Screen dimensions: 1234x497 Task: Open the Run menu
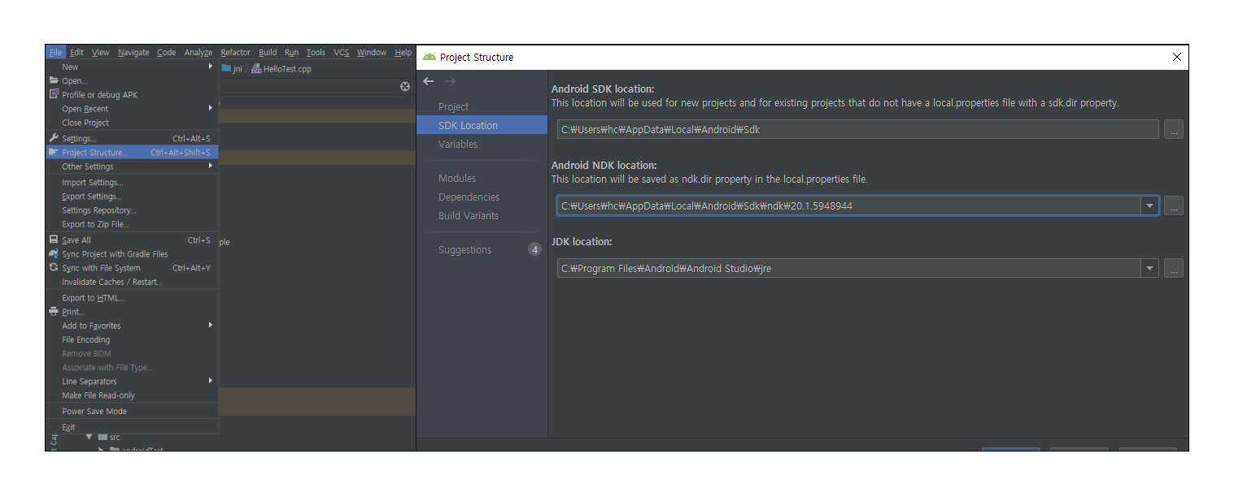(x=291, y=53)
